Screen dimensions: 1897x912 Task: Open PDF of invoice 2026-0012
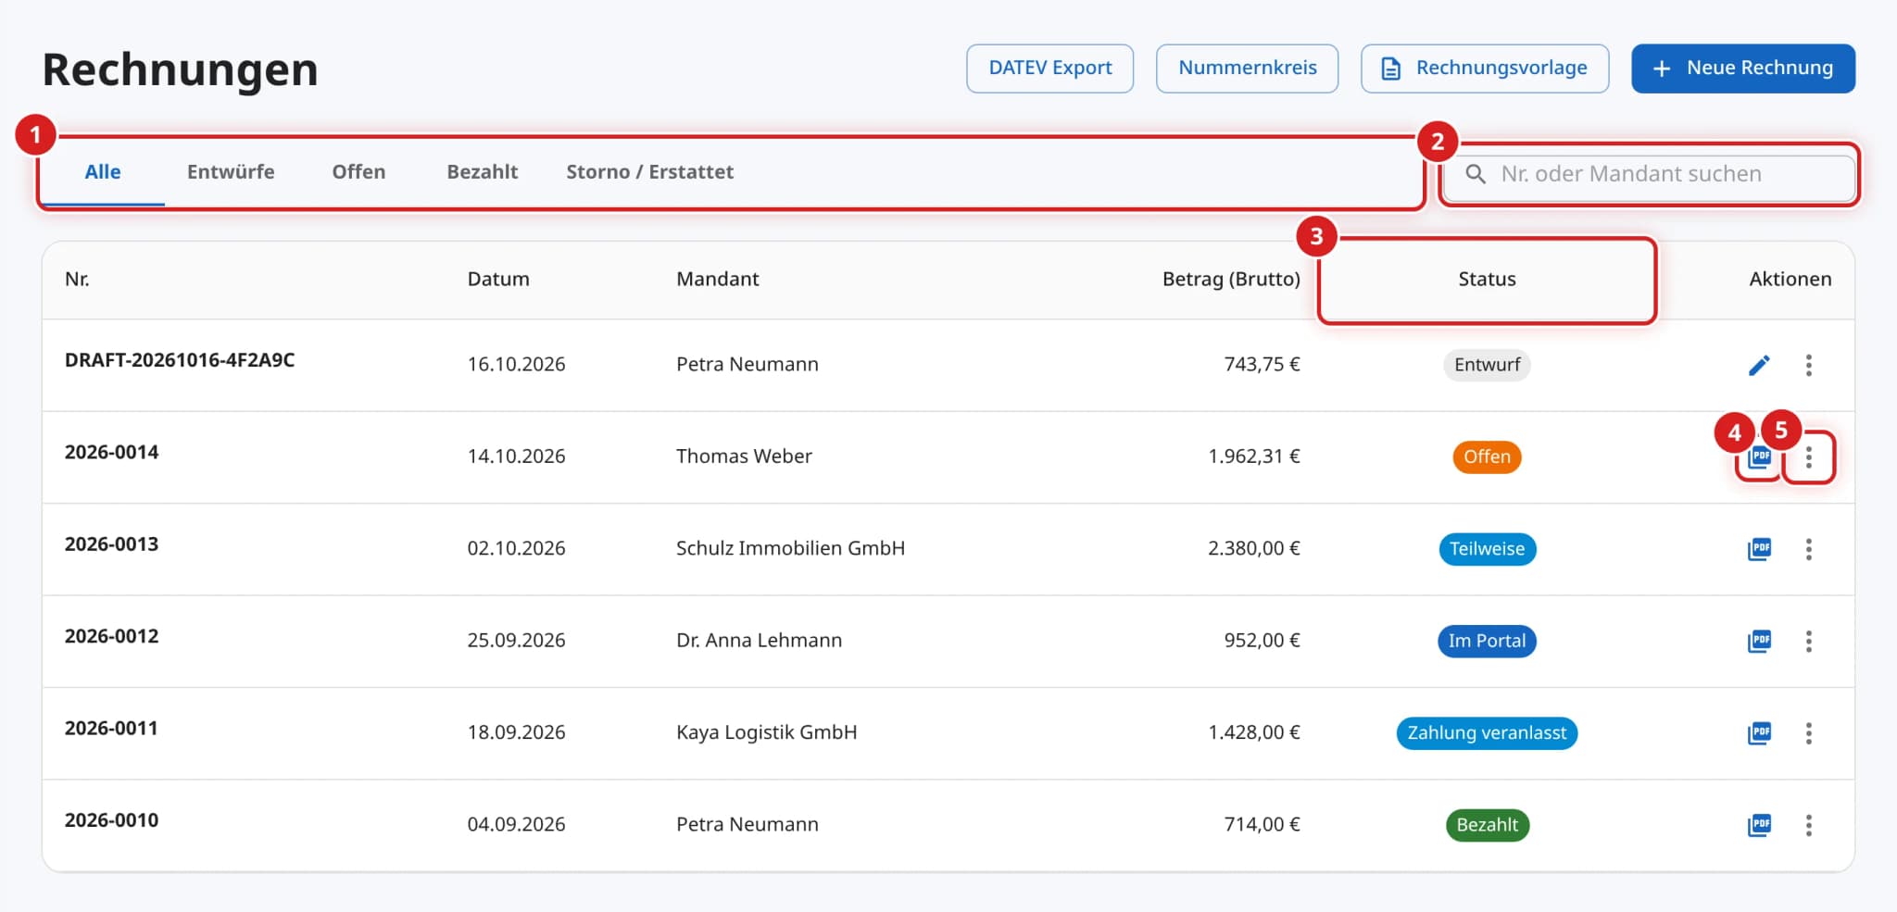1759,641
